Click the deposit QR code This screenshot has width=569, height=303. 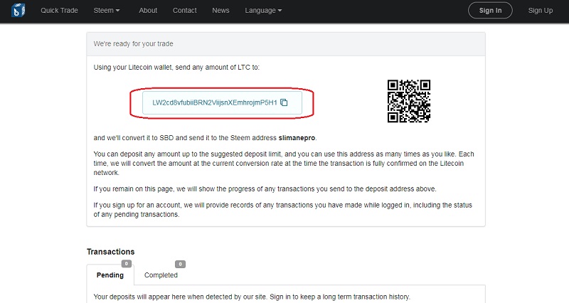click(x=409, y=101)
